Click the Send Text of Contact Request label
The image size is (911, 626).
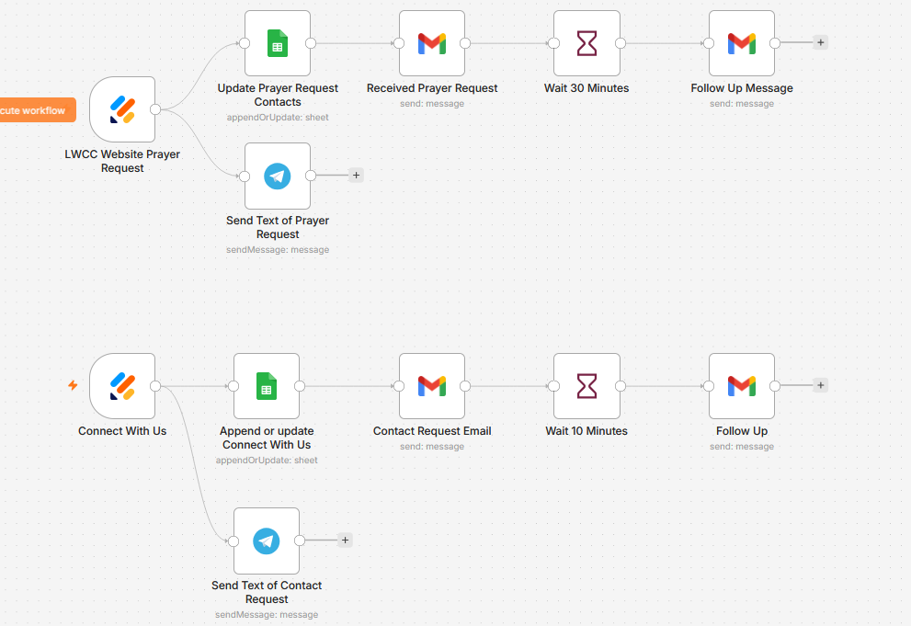(x=267, y=592)
